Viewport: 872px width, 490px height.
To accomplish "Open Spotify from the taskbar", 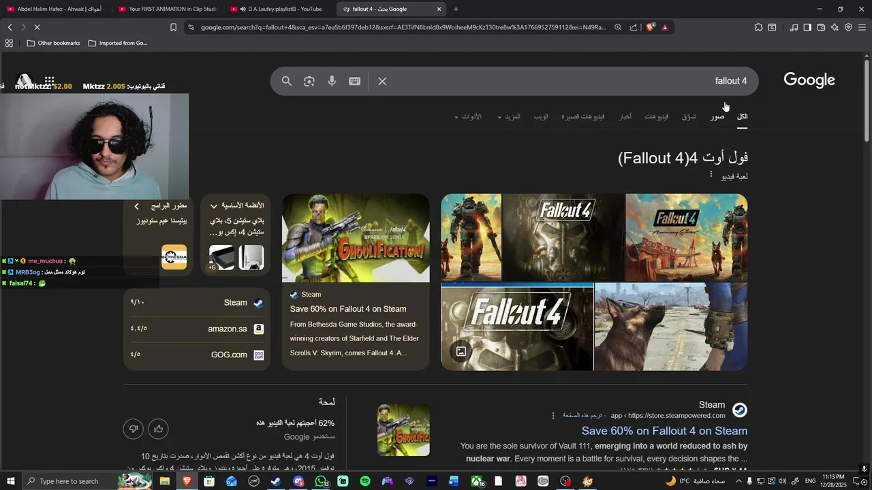I will (x=365, y=481).
